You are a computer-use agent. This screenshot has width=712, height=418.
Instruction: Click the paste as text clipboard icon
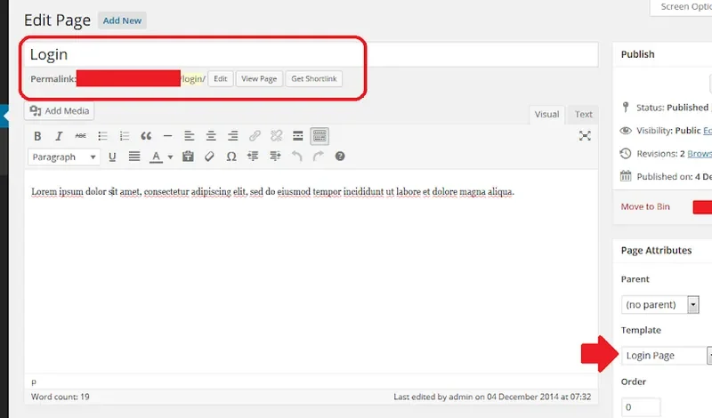tap(188, 157)
